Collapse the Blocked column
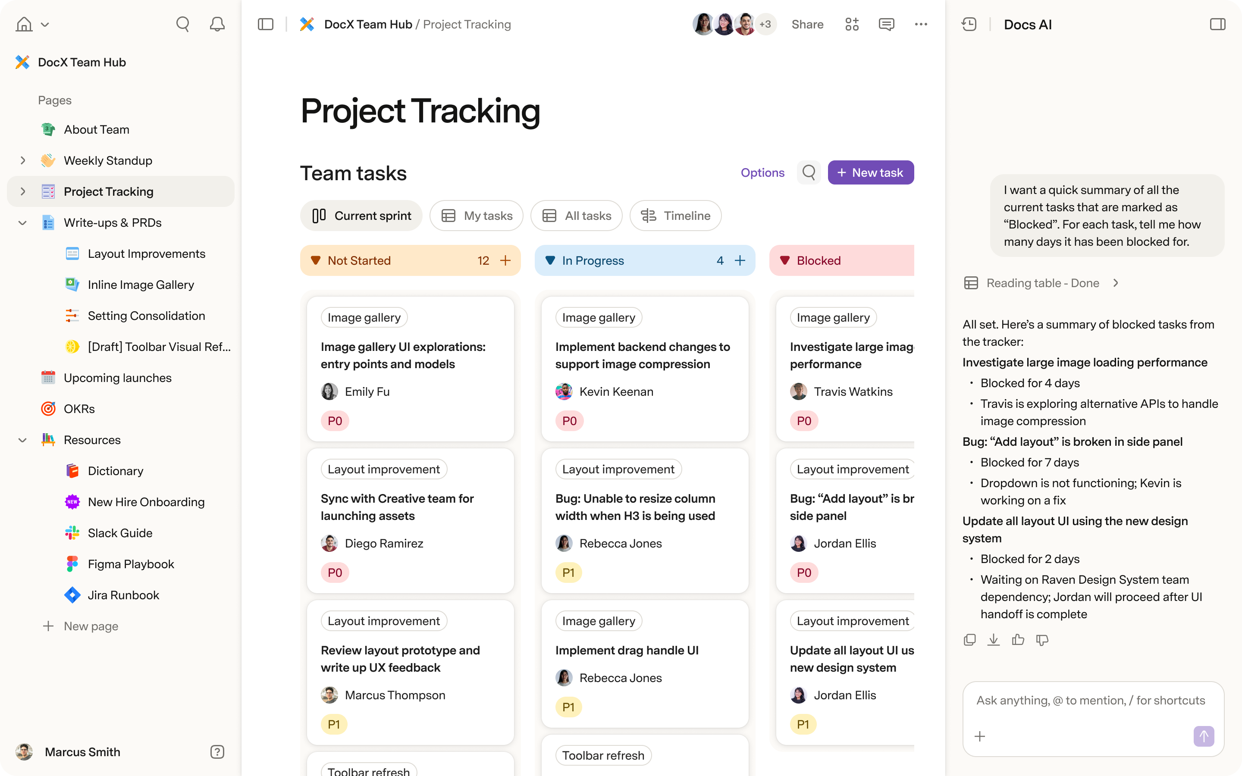The height and width of the screenshot is (776, 1242). [785, 261]
